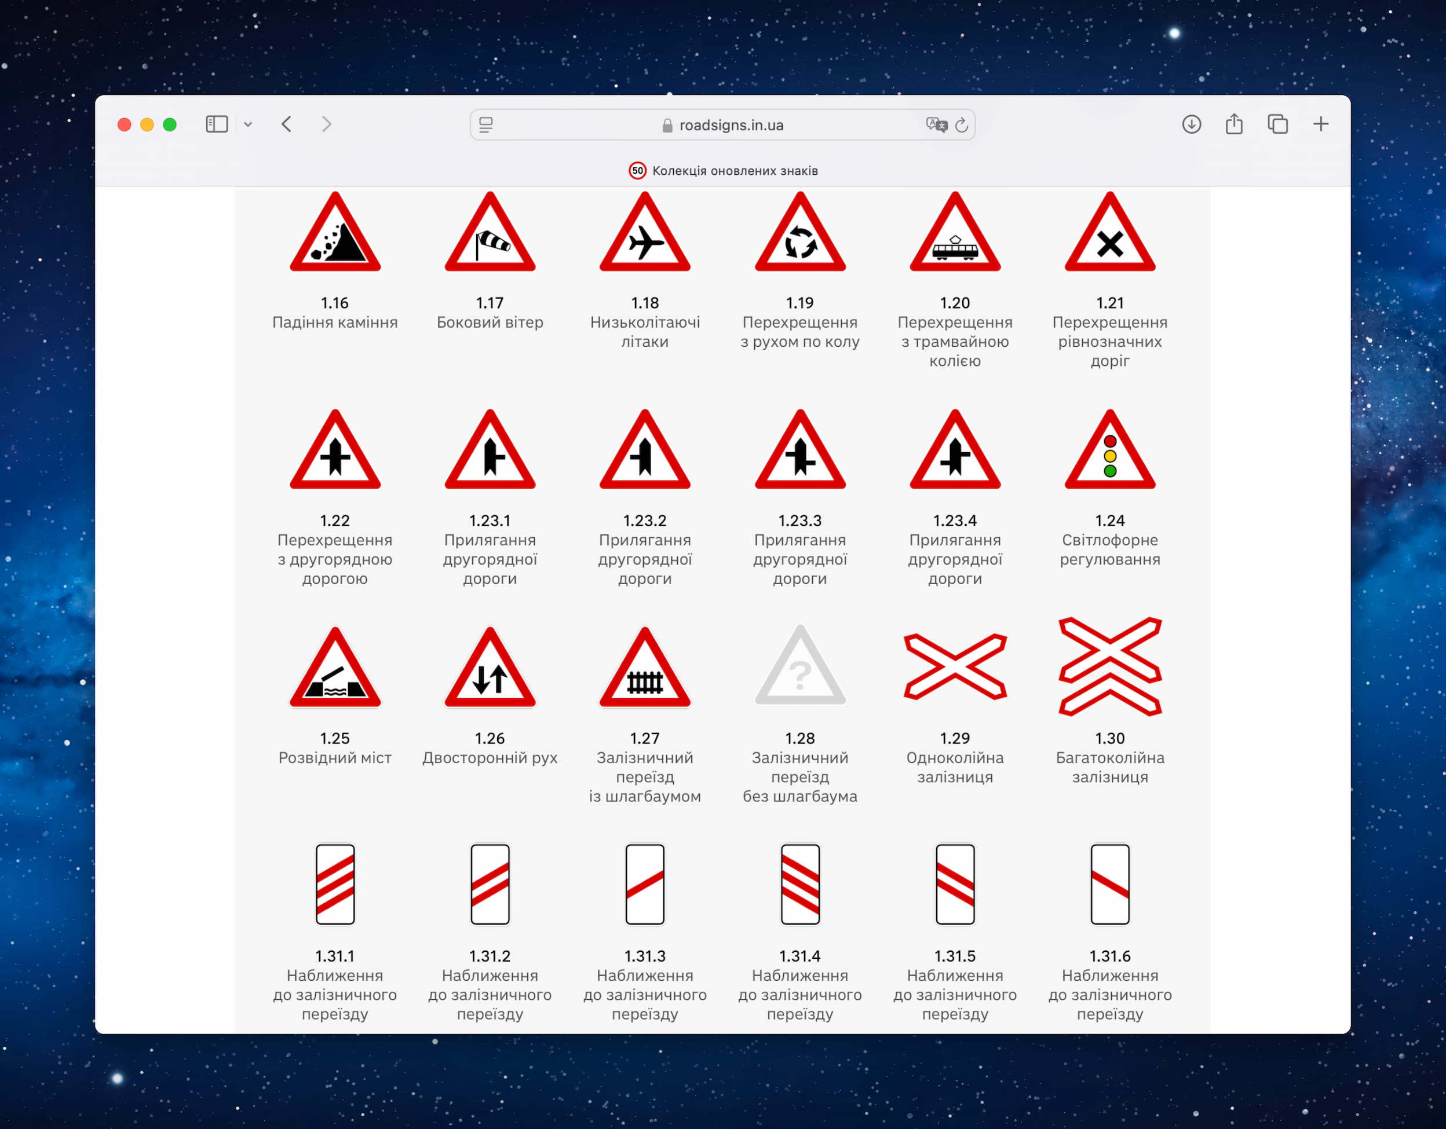Screen dimensions: 1446x1129
Task: Open the Низьколітаючі літаки caption link
Action: 645,332
